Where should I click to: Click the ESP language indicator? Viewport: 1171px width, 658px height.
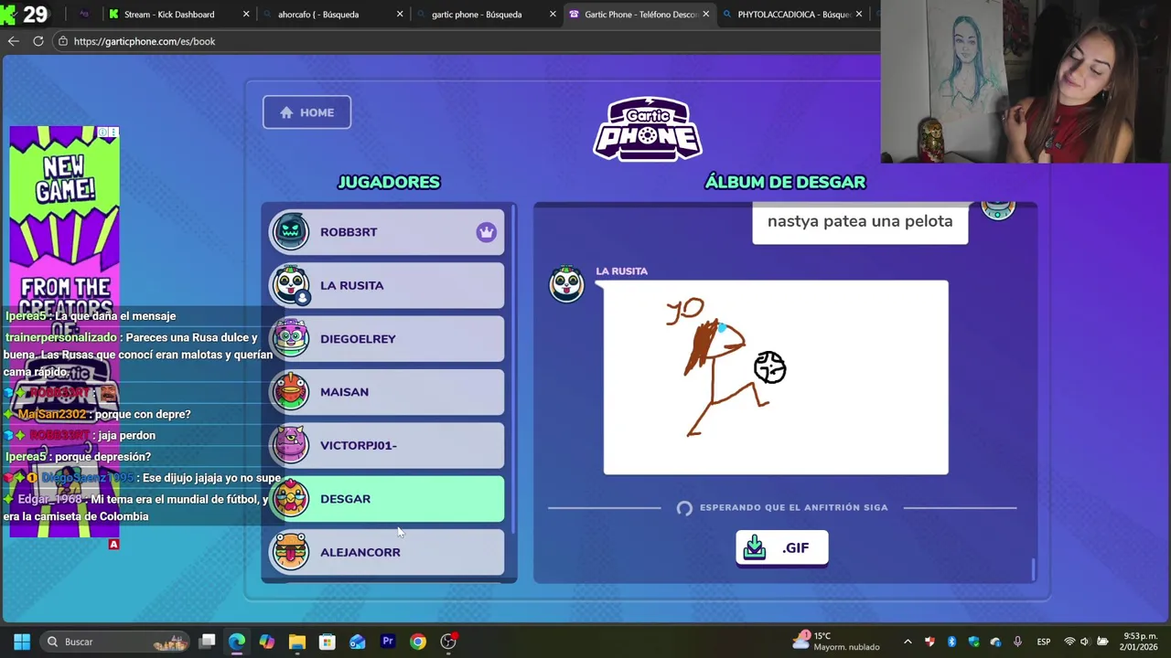(1043, 642)
